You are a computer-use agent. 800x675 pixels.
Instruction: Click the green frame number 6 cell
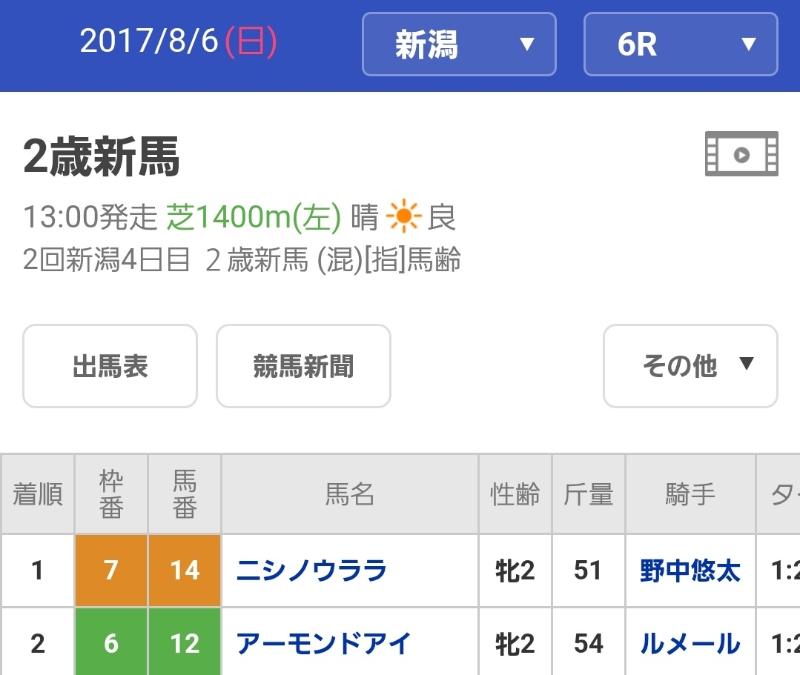coord(111,643)
